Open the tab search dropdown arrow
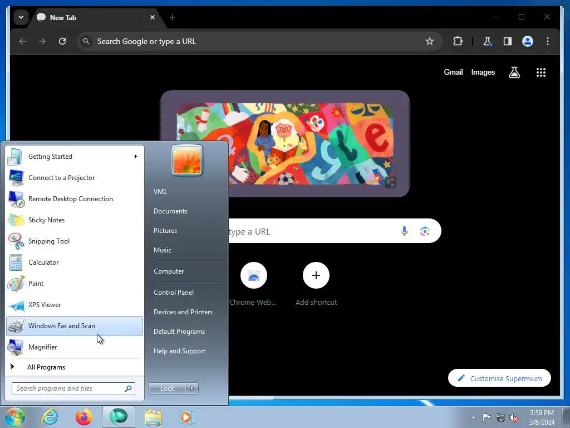 pyautogui.click(x=21, y=17)
